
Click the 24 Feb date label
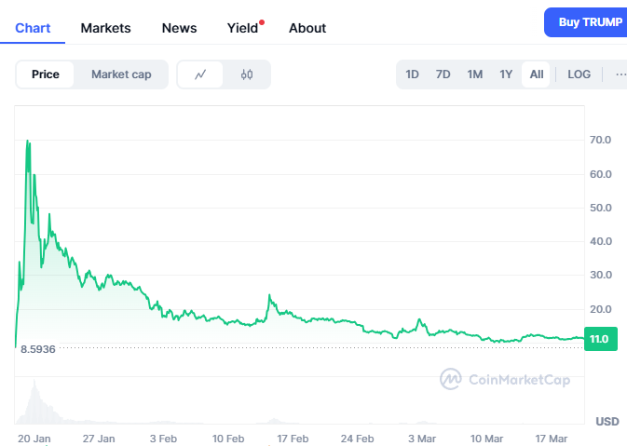[x=357, y=439]
